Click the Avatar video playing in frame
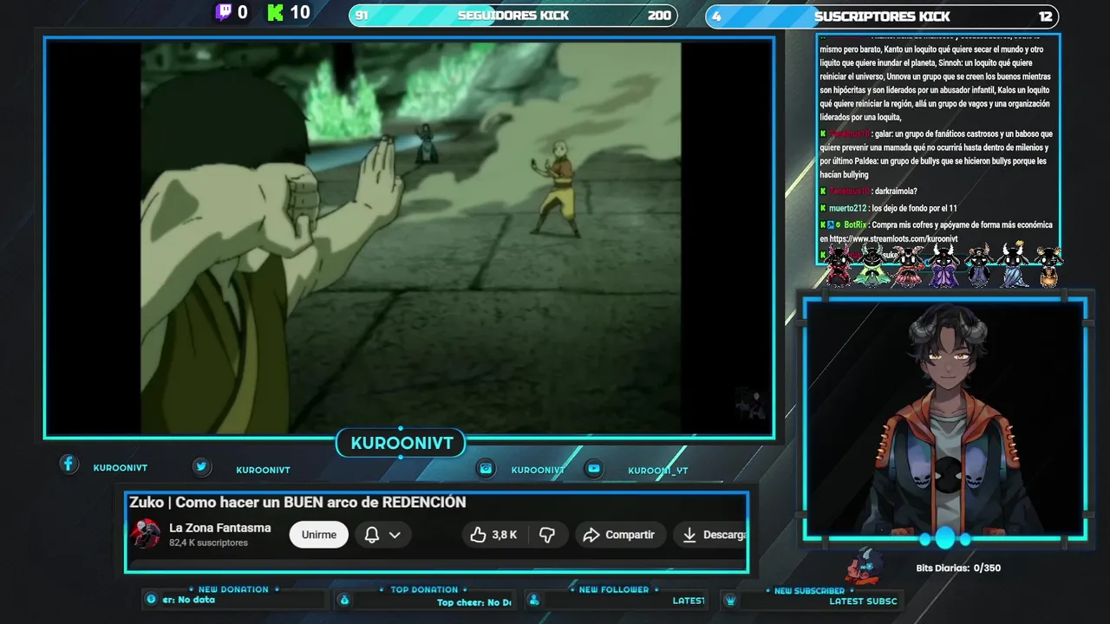Viewport: 1110px width, 624px height. pos(410,237)
